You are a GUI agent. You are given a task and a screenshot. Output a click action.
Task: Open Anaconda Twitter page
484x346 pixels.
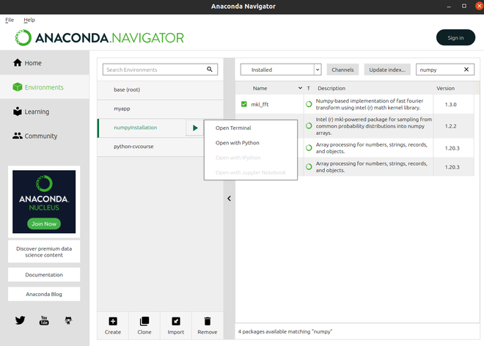click(20, 320)
